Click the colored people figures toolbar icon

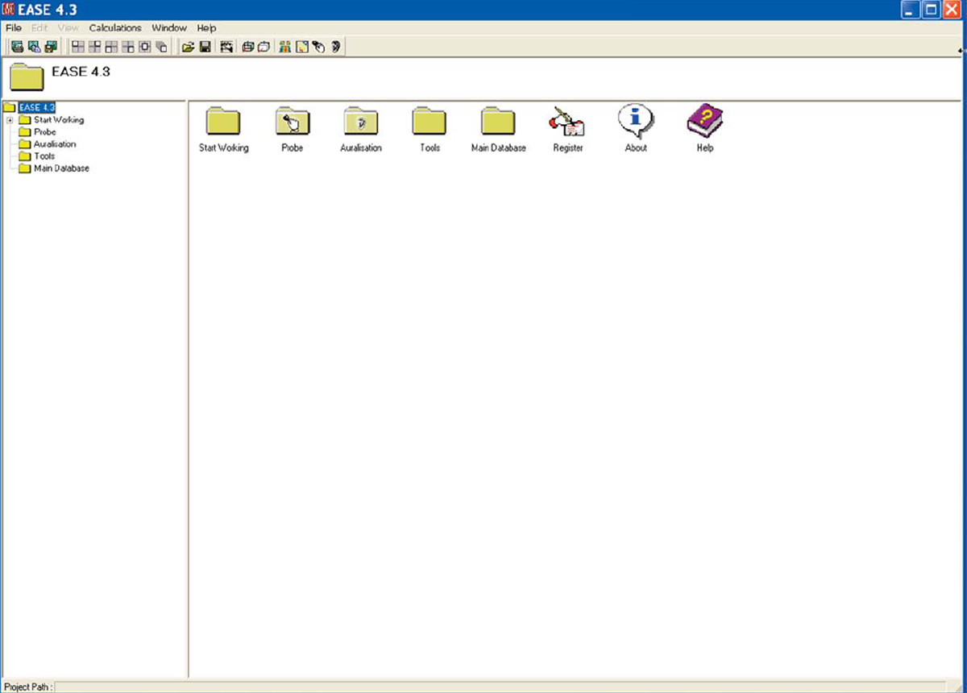[x=285, y=47]
